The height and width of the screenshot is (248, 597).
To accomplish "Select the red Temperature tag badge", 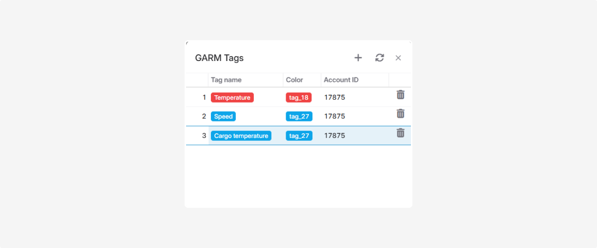I will pyautogui.click(x=232, y=98).
